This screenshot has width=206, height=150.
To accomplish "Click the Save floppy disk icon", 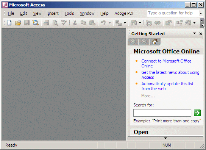I will tap(27, 23).
